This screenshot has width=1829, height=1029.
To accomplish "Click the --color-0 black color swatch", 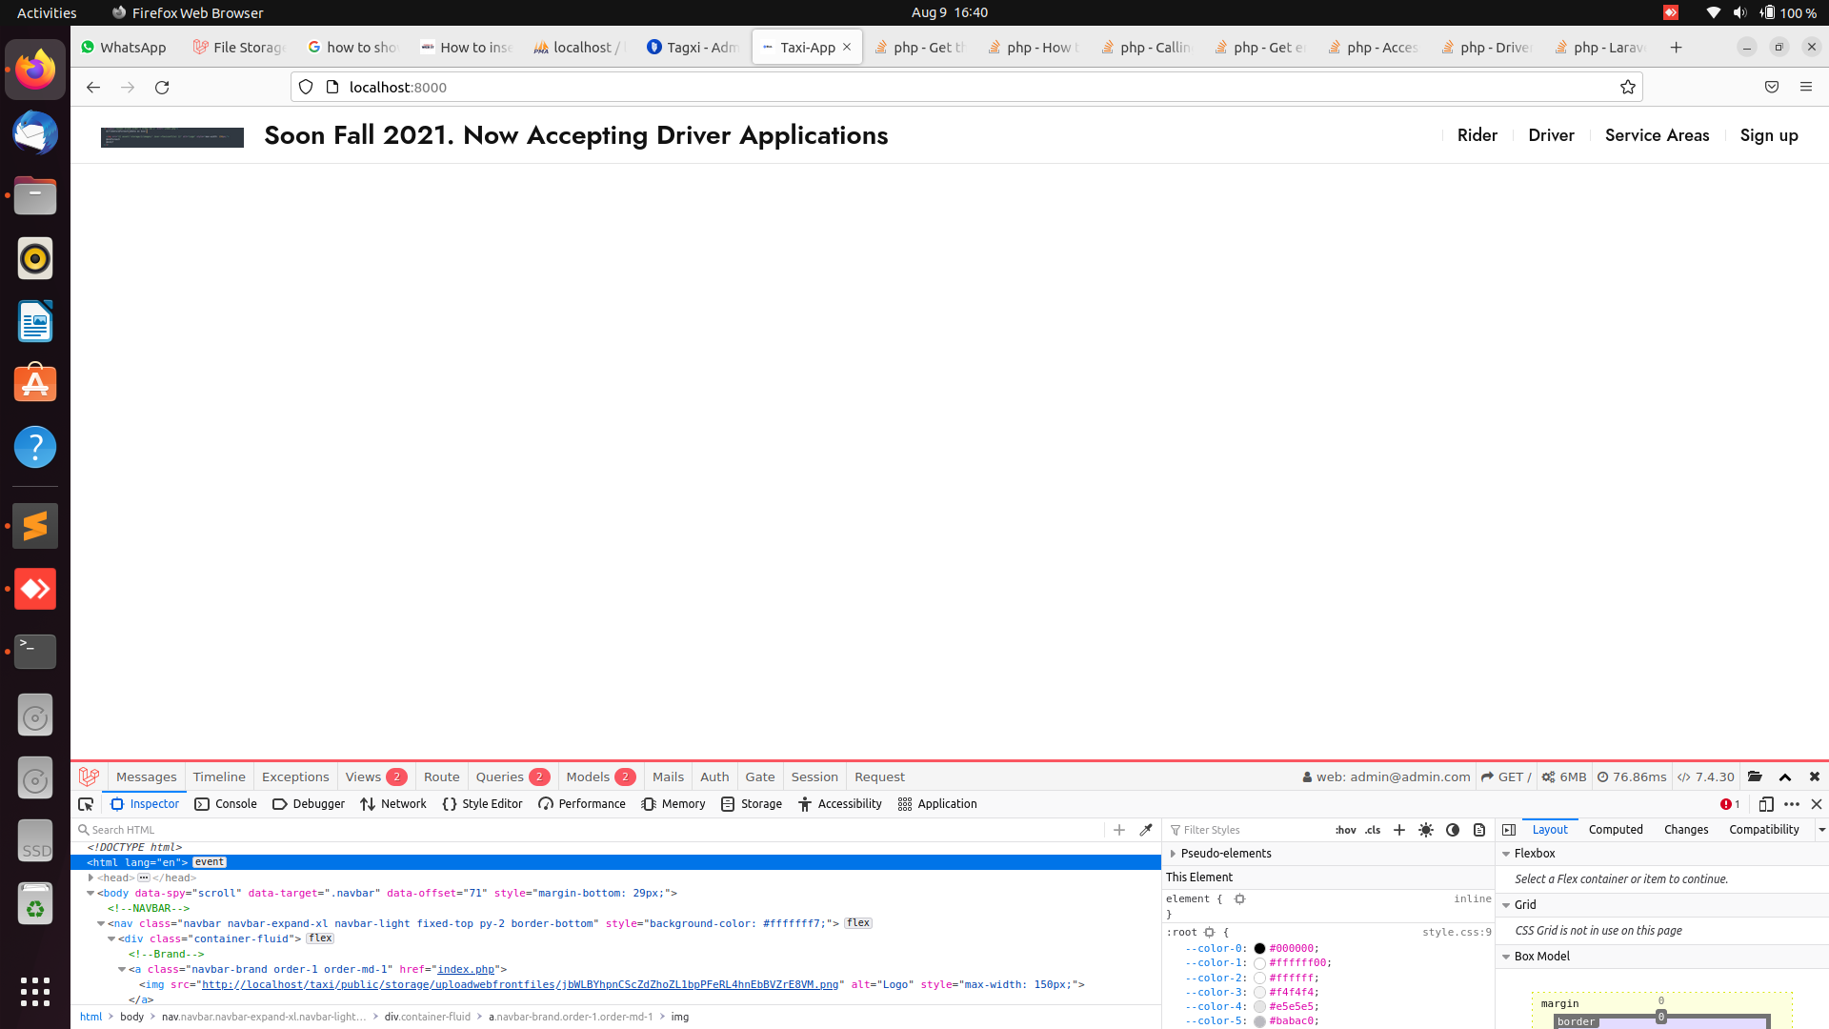I will coord(1259,949).
